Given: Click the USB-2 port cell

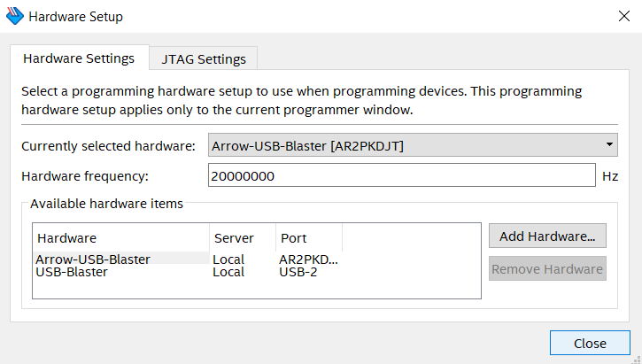Looking at the screenshot, I should 298,272.
